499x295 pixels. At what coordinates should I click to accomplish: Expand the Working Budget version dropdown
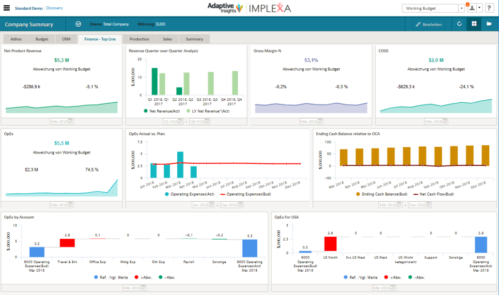click(461, 8)
